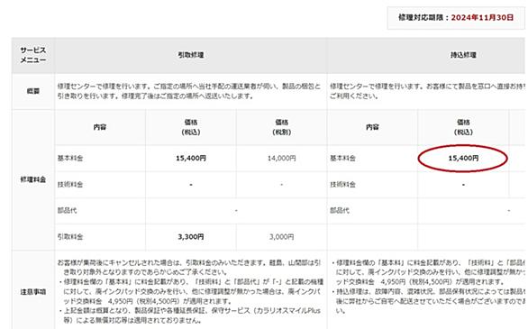Image resolution: width=528 pixels, height=329 pixels.
Task: Select 基本料金 label in 持込修理 section
Action: tap(342, 158)
